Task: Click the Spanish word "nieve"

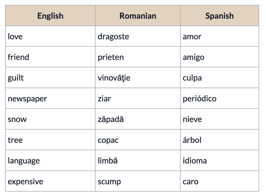Action: tap(192, 119)
